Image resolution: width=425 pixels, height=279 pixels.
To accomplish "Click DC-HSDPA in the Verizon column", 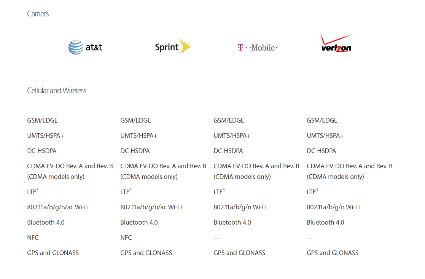I will coord(322,151).
